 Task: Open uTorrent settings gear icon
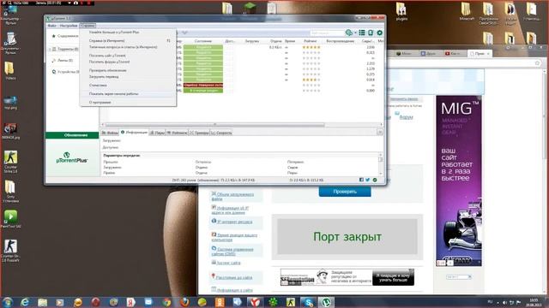pyautogui.click(x=379, y=33)
